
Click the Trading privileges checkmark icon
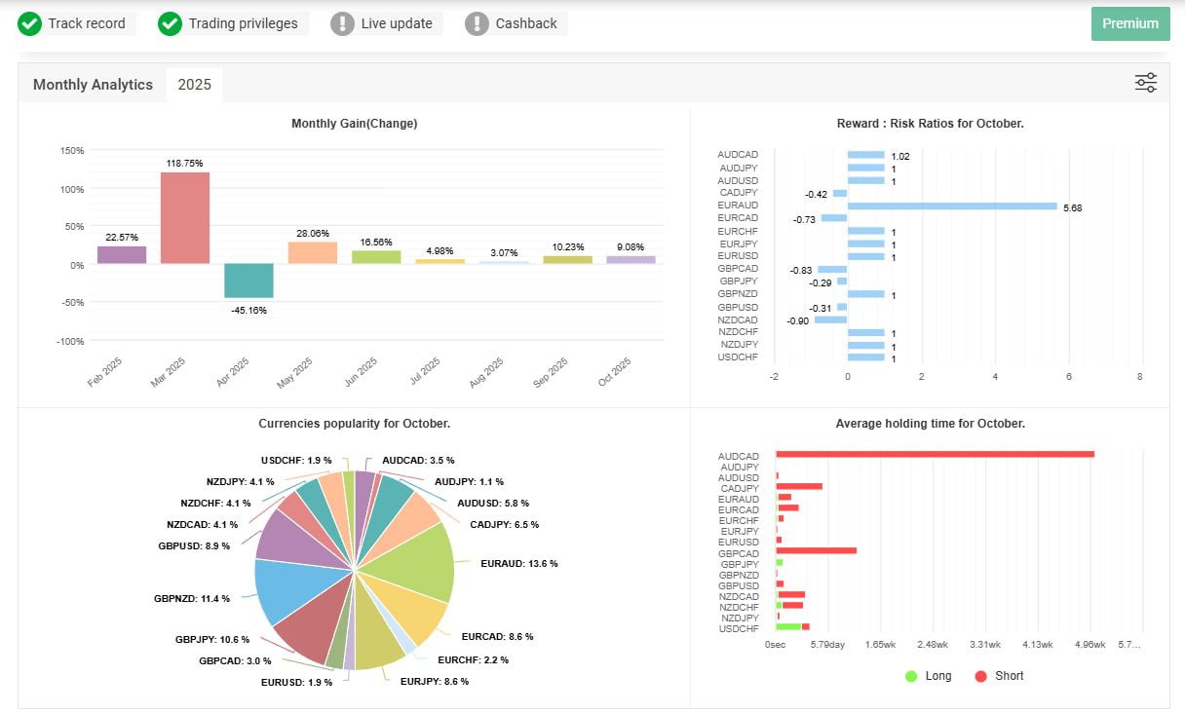pos(171,23)
